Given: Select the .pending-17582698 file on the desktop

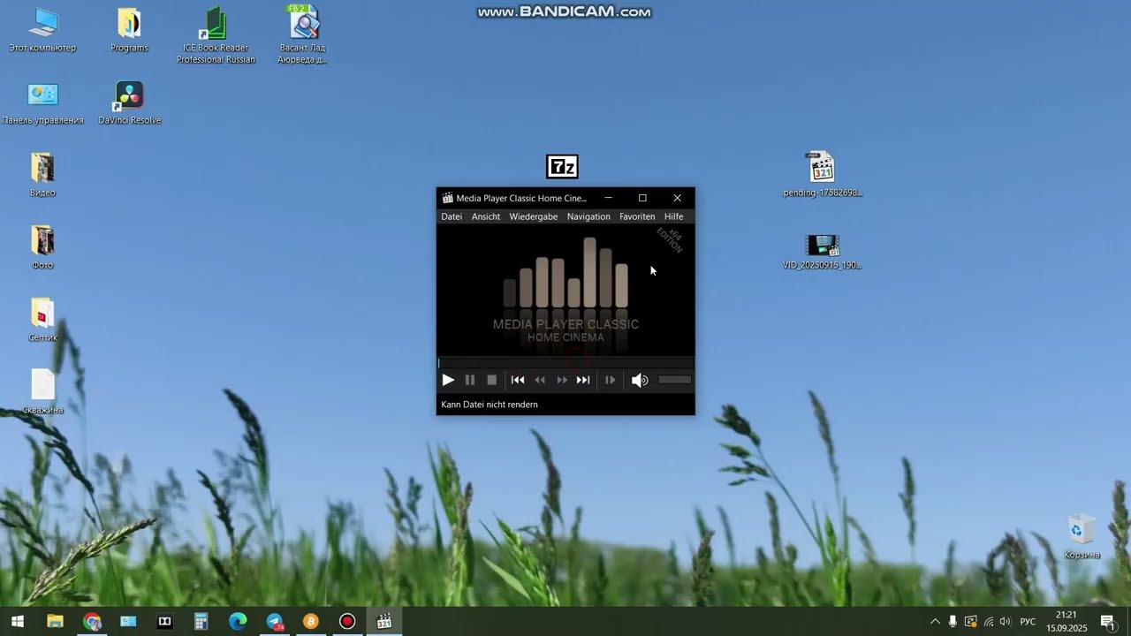Looking at the screenshot, I should coord(822,175).
